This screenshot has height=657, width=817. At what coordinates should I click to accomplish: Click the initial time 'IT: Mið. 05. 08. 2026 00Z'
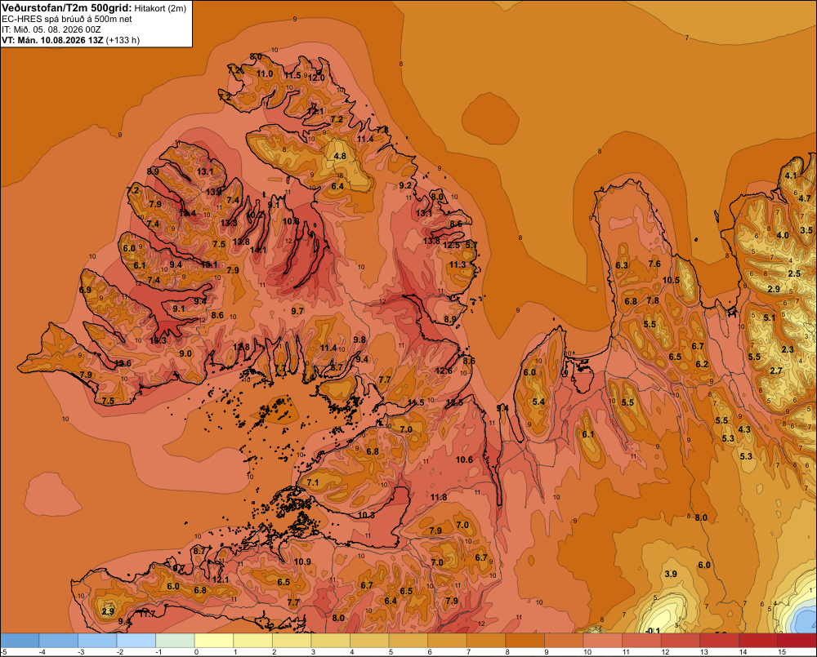coord(51,29)
